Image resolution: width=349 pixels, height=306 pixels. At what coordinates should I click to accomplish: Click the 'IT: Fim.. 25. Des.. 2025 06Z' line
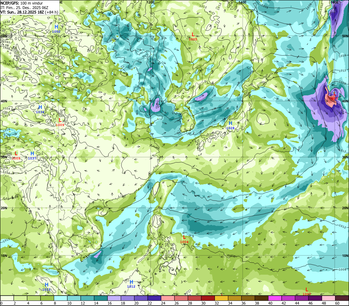(24, 8)
